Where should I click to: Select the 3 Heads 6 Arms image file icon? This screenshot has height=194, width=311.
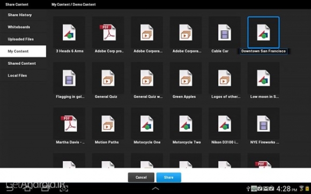[69, 33]
